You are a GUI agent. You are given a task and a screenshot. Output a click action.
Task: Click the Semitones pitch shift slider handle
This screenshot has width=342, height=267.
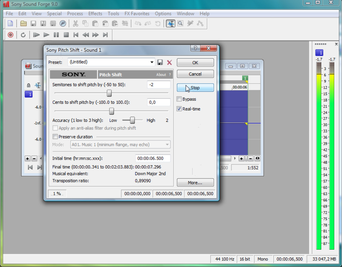(x=109, y=93)
